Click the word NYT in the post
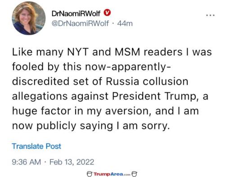 [x=78, y=52]
